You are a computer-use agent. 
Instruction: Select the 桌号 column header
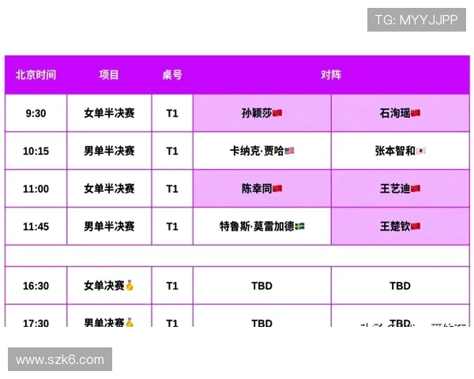[172, 75]
